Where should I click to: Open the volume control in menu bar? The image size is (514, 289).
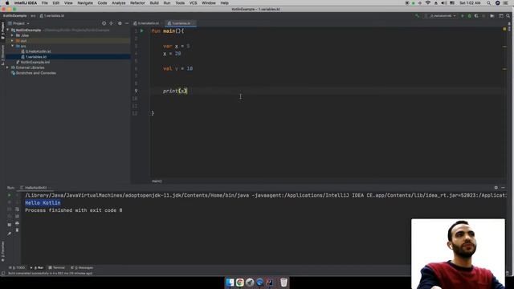(443, 3)
